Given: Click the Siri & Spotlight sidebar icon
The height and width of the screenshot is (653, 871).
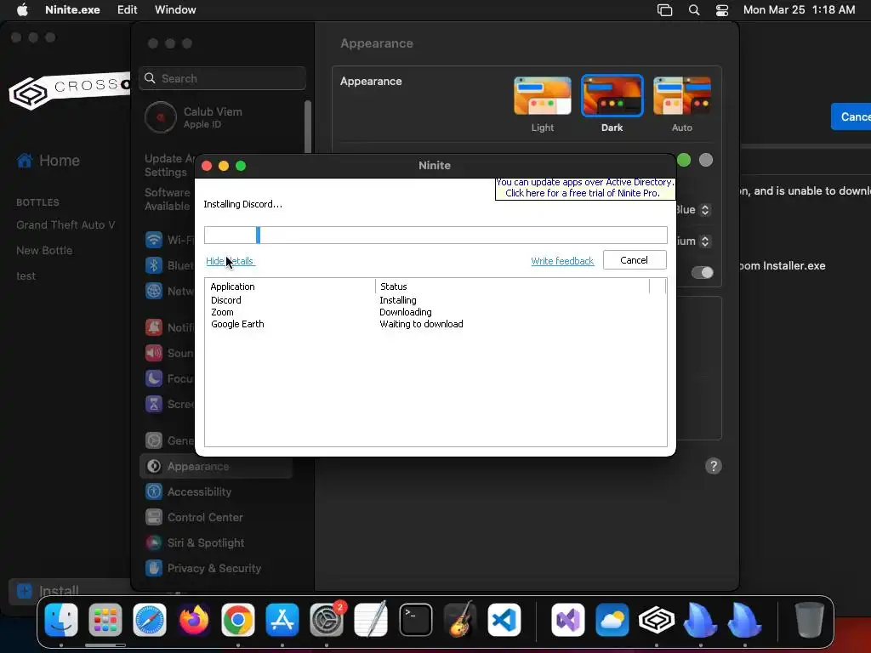Looking at the screenshot, I should 154,542.
